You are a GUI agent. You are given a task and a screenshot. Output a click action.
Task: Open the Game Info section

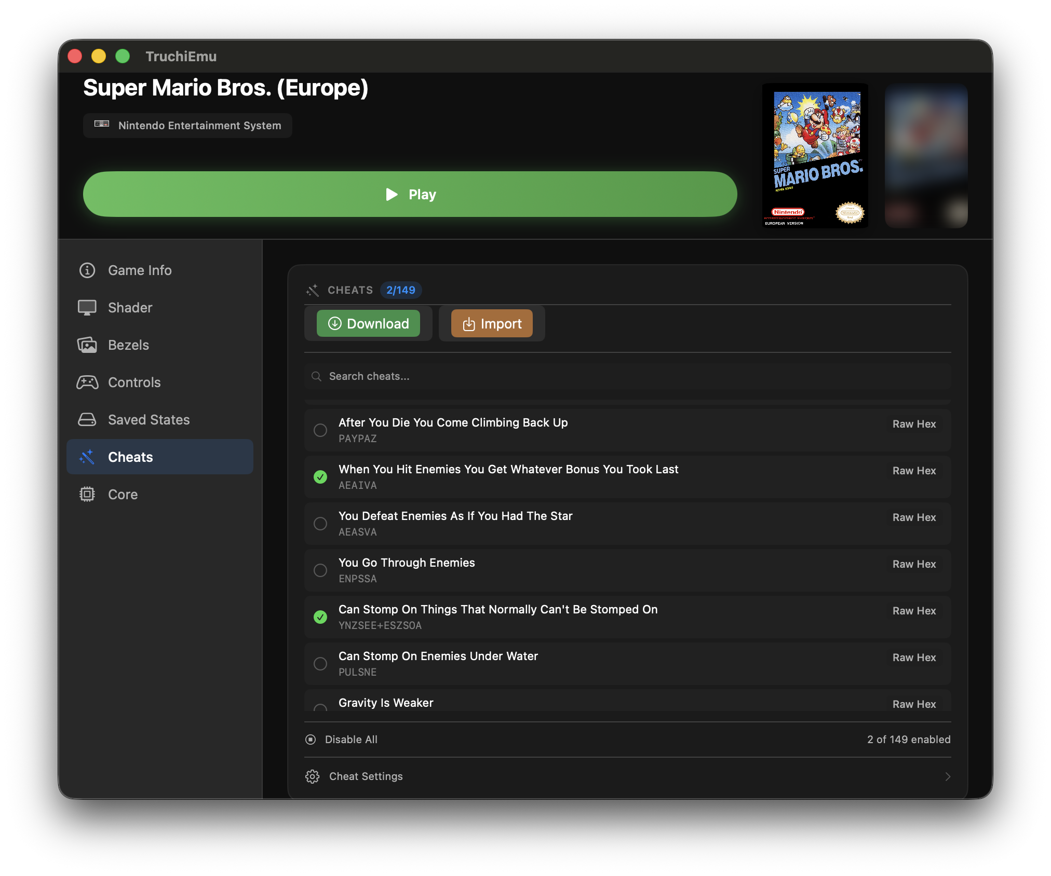click(160, 270)
